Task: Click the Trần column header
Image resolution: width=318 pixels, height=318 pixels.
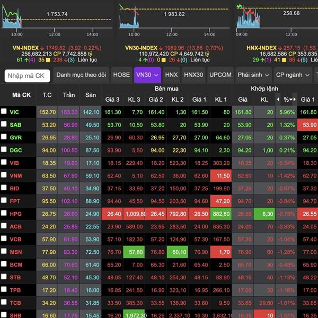Action: (x=69, y=95)
